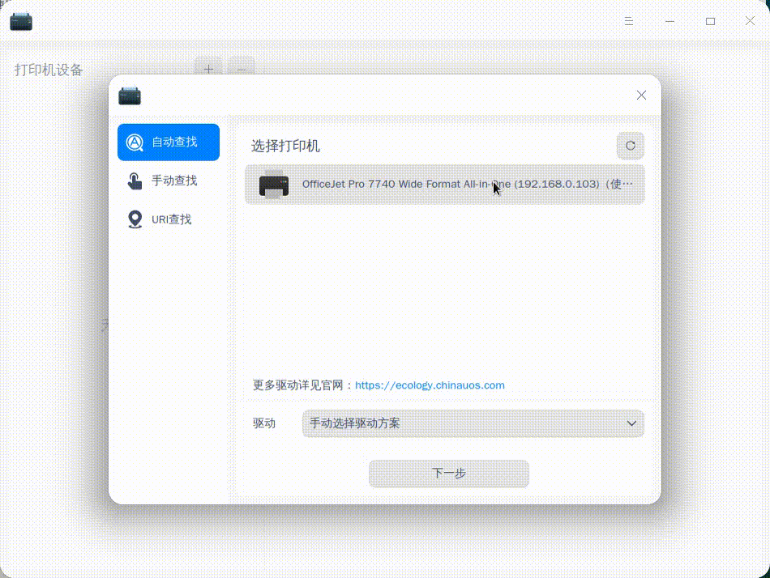Click the OfficeJet printer thumbnail icon in the list
Viewport: 770px width, 578px height.
273,185
